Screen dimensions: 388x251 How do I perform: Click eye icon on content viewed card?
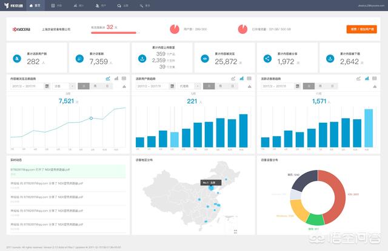pyautogui.click(x=205, y=59)
